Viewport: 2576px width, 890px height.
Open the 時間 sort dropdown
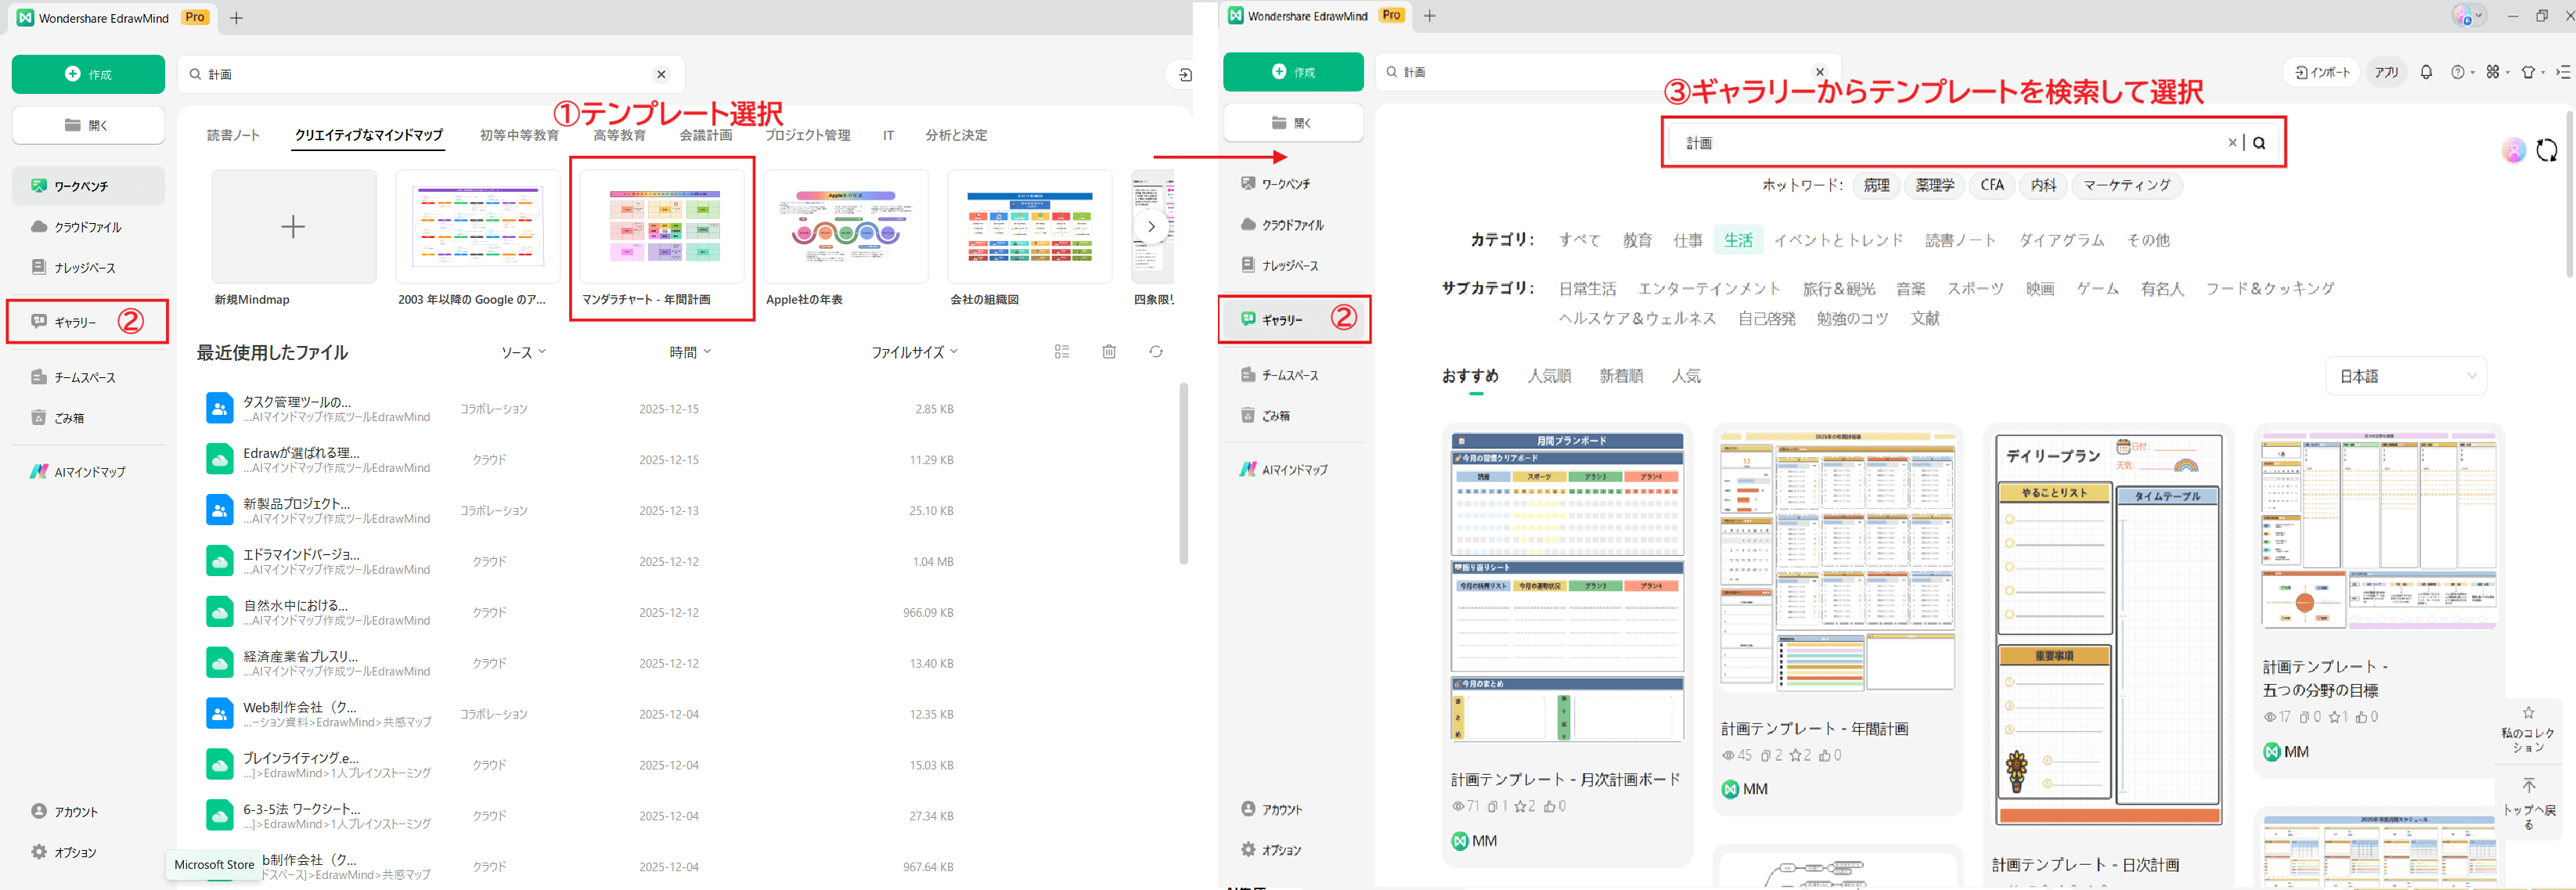click(689, 351)
